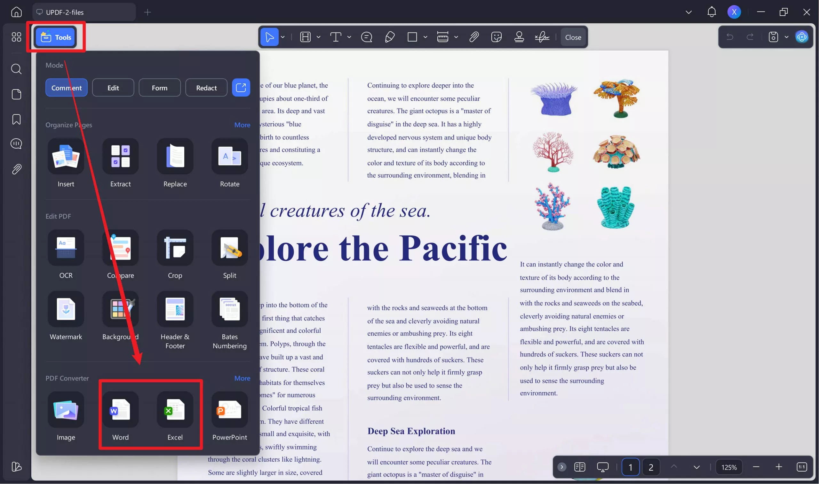This screenshot has width=819, height=484.
Task: Open Bates Numbering tool
Action: tap(229, 309)
